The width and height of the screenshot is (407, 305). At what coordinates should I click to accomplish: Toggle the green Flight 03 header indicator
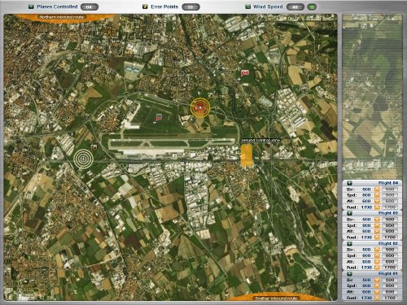[x=349, y=213]
